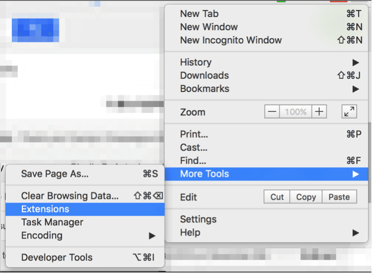Screen dimensions: 372x273
Task: Click the fullscreen icon next to Zoom
Action: (x=349, y=112)
